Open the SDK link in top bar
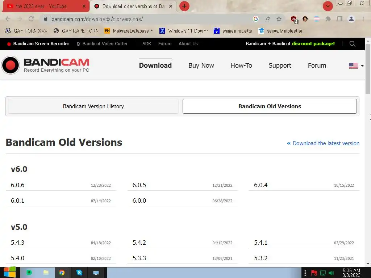The image size is (371, 278). click(x=147, y=44)
